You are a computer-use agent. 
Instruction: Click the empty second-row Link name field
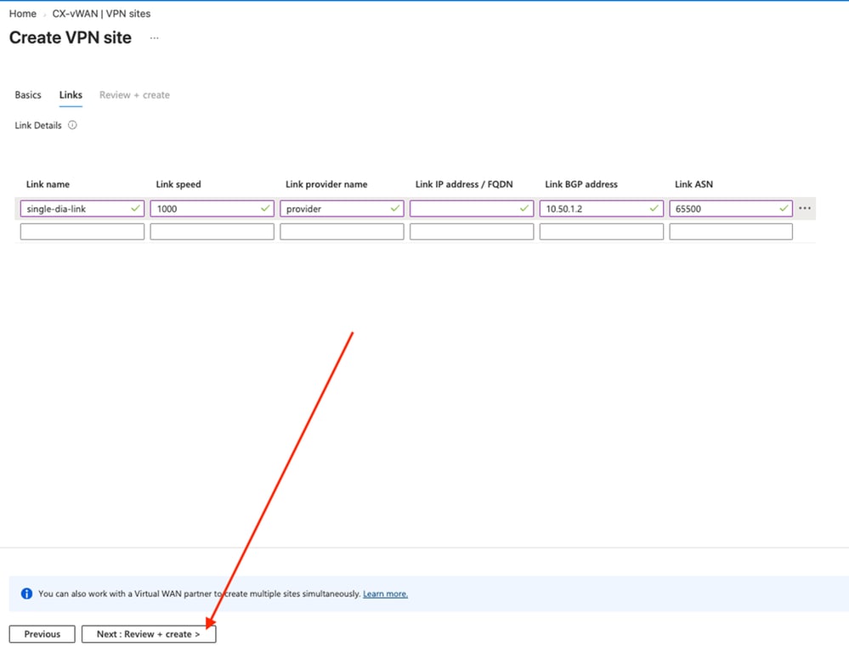82,232
